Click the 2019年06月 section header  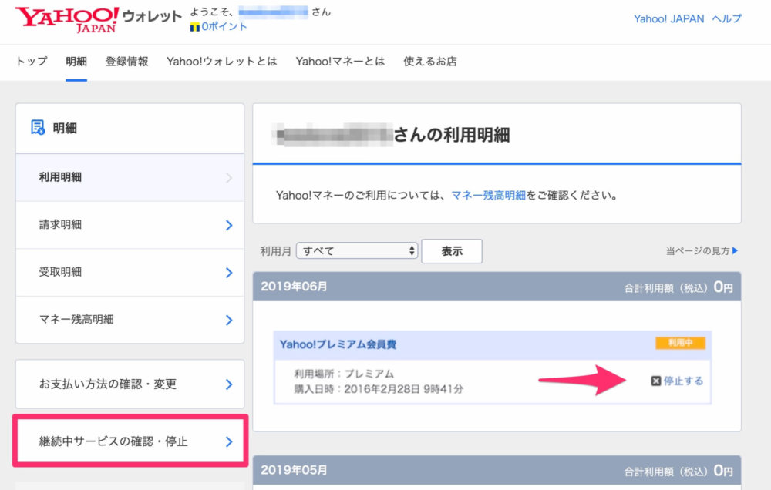[x=497, y=287]
